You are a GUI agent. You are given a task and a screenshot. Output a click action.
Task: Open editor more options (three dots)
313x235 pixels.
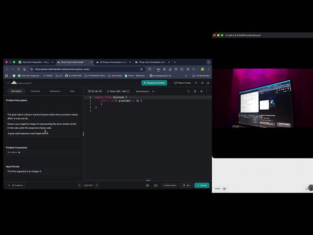pos(206,92)
